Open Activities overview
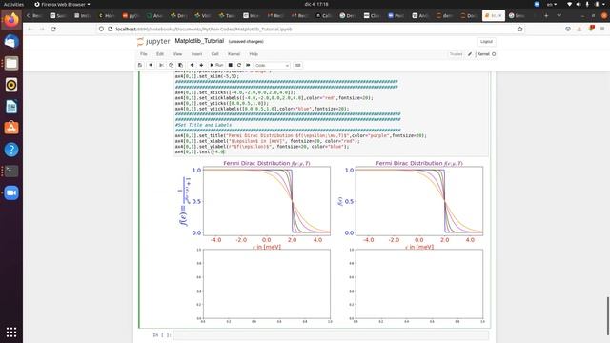610x343 pixels. click(x=13, y=4)
